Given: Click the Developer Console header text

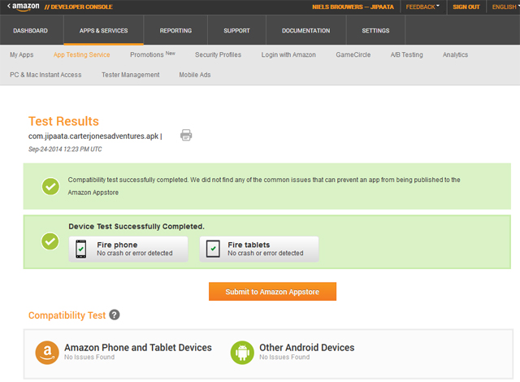Looking at the screenshot, I should 79,7.
